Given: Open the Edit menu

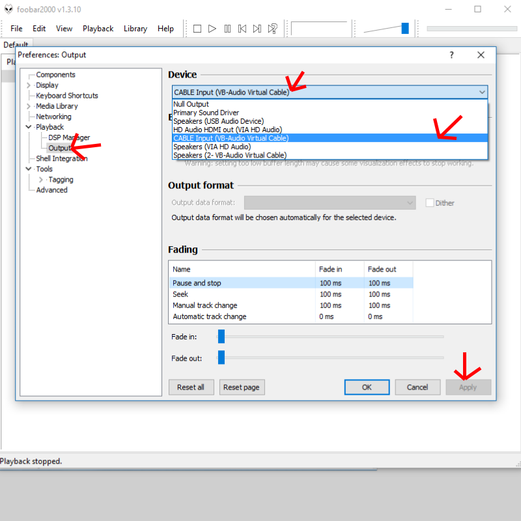Looking at the screenshot, I should click(x=39, y=29).
